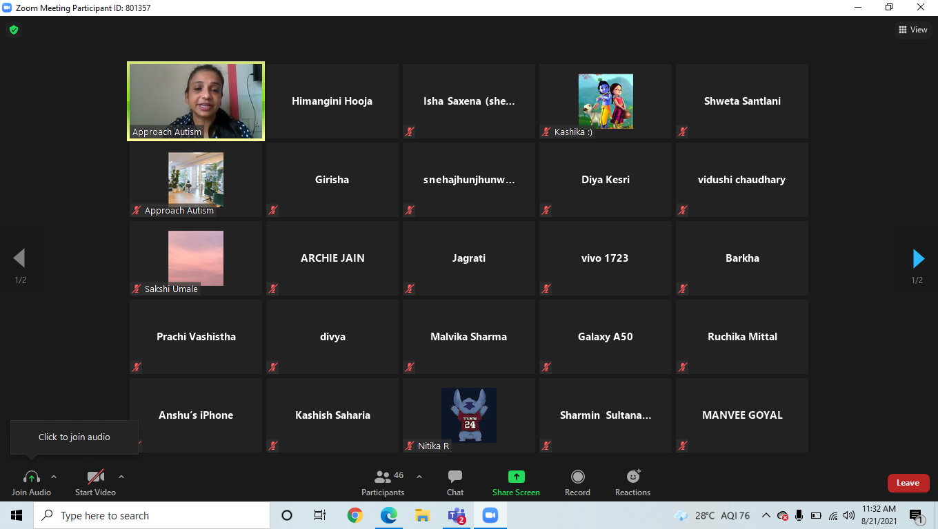
Task: Open the Reactions menu
Action: click(x=632, y=482)
